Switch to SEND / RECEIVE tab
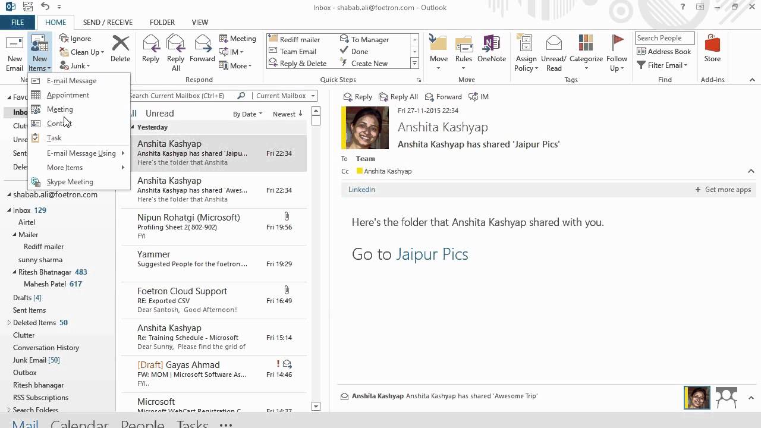 click(x=108, y=23)
